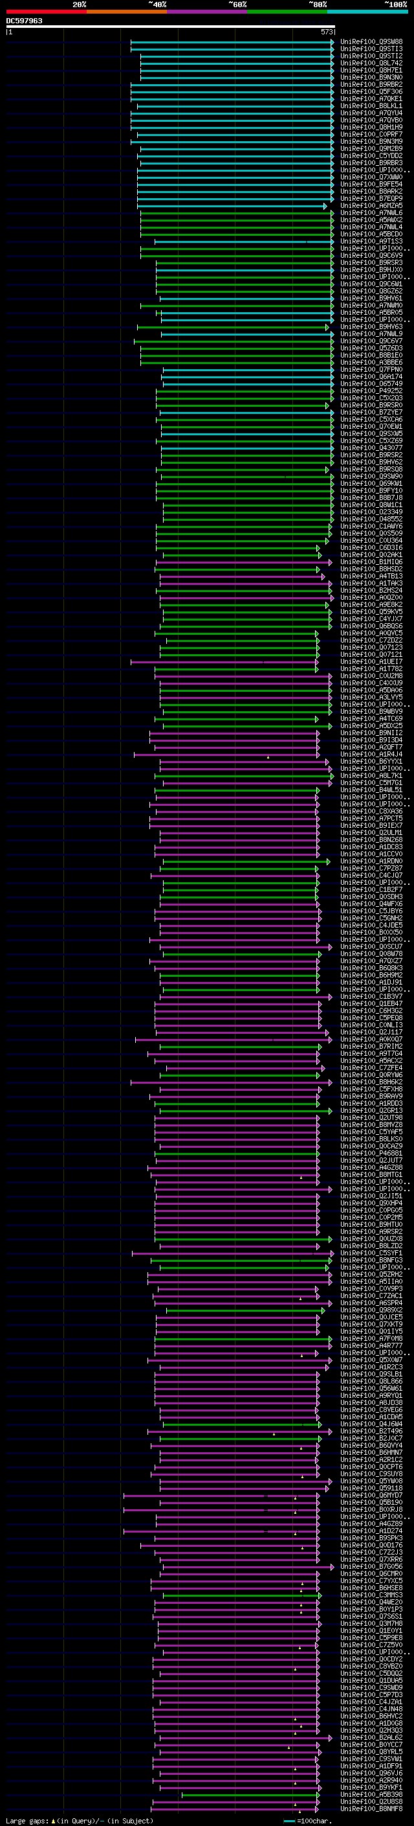Click the red 20% identity legend segment
This screenshot has height=1826, width=414.
(x=46, y=12)
